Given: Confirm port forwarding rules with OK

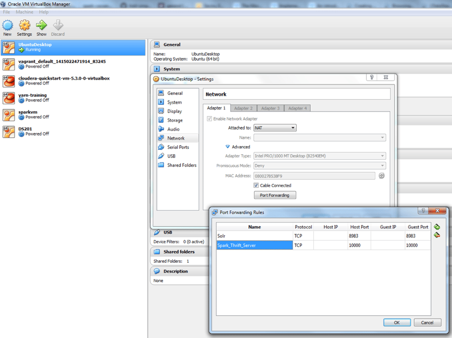Looking at the screenshot, I should (397, 322).
